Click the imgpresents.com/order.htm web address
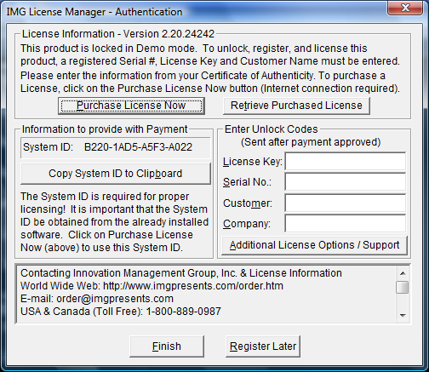Screen dimensions: 429x372 pyautogui.click(x=193, y=286)
